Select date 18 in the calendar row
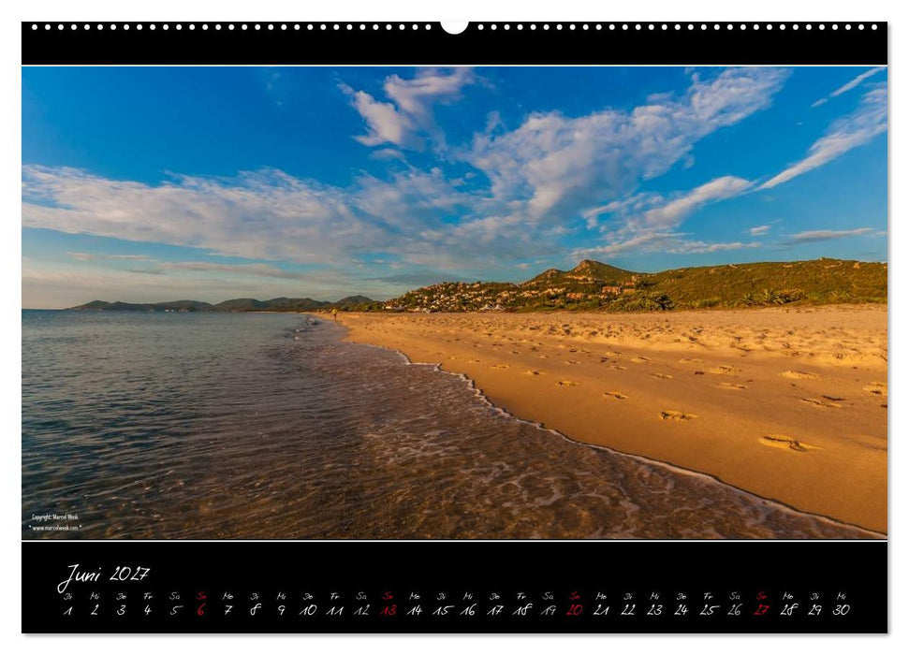Image resolution: width=909 pixels, height=655 pixels. 521,610
